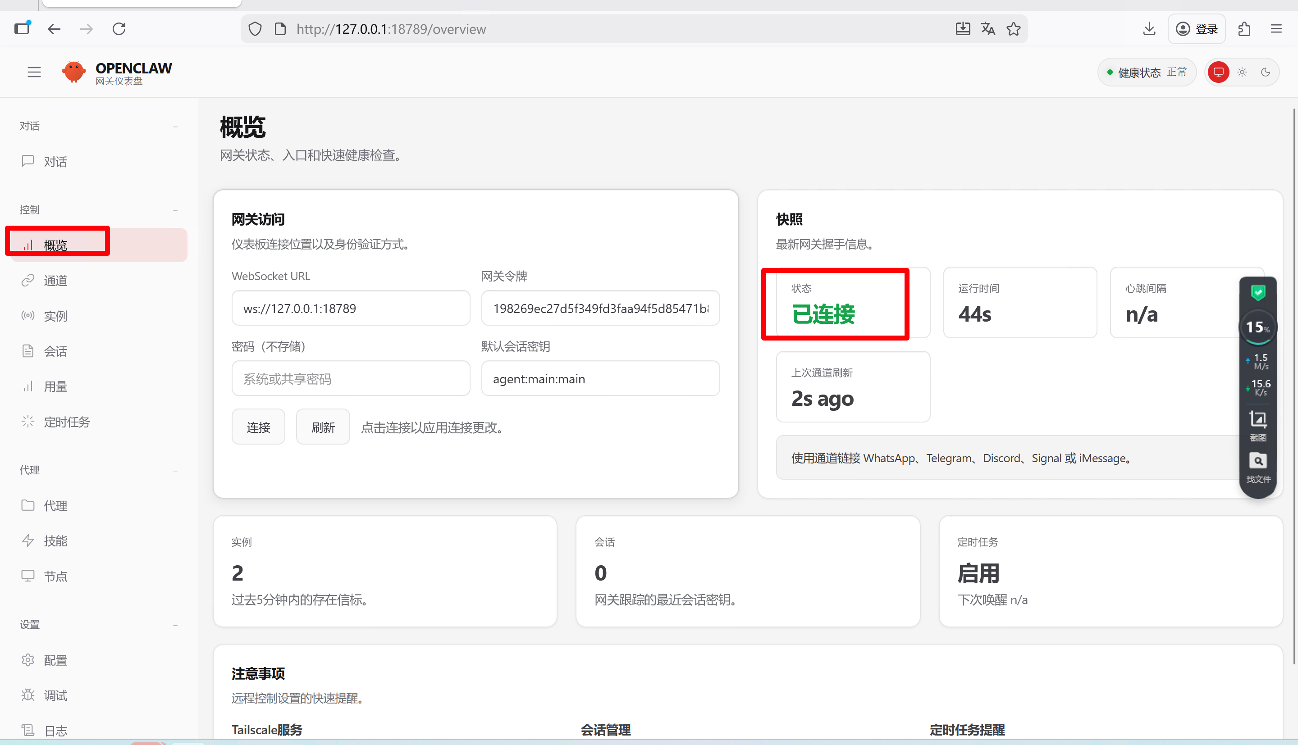Click the browser translate page icon
This screenshot has height=745, width=1298.
(x=988, y=29)
